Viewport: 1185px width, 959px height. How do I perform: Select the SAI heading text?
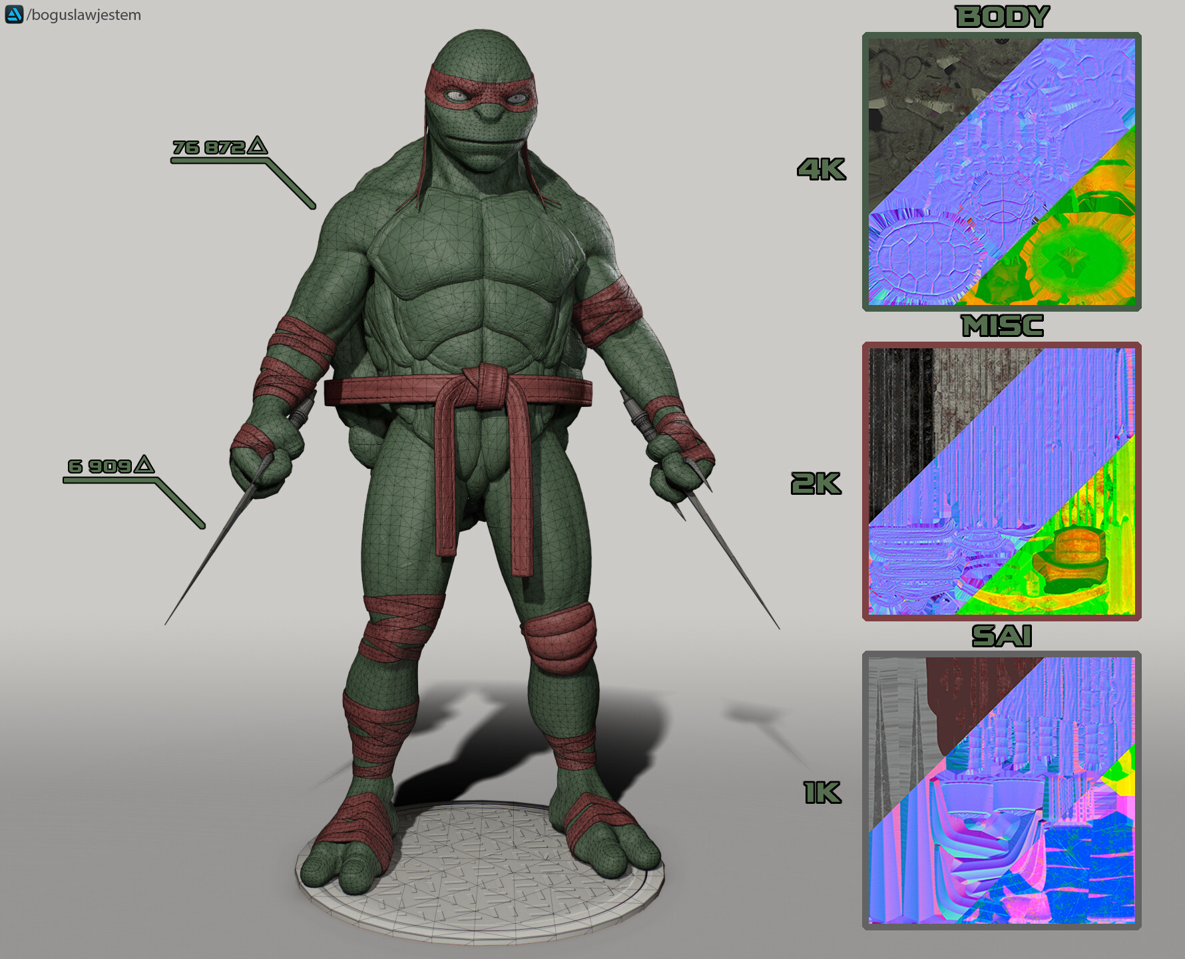(x=1002, y=636)
